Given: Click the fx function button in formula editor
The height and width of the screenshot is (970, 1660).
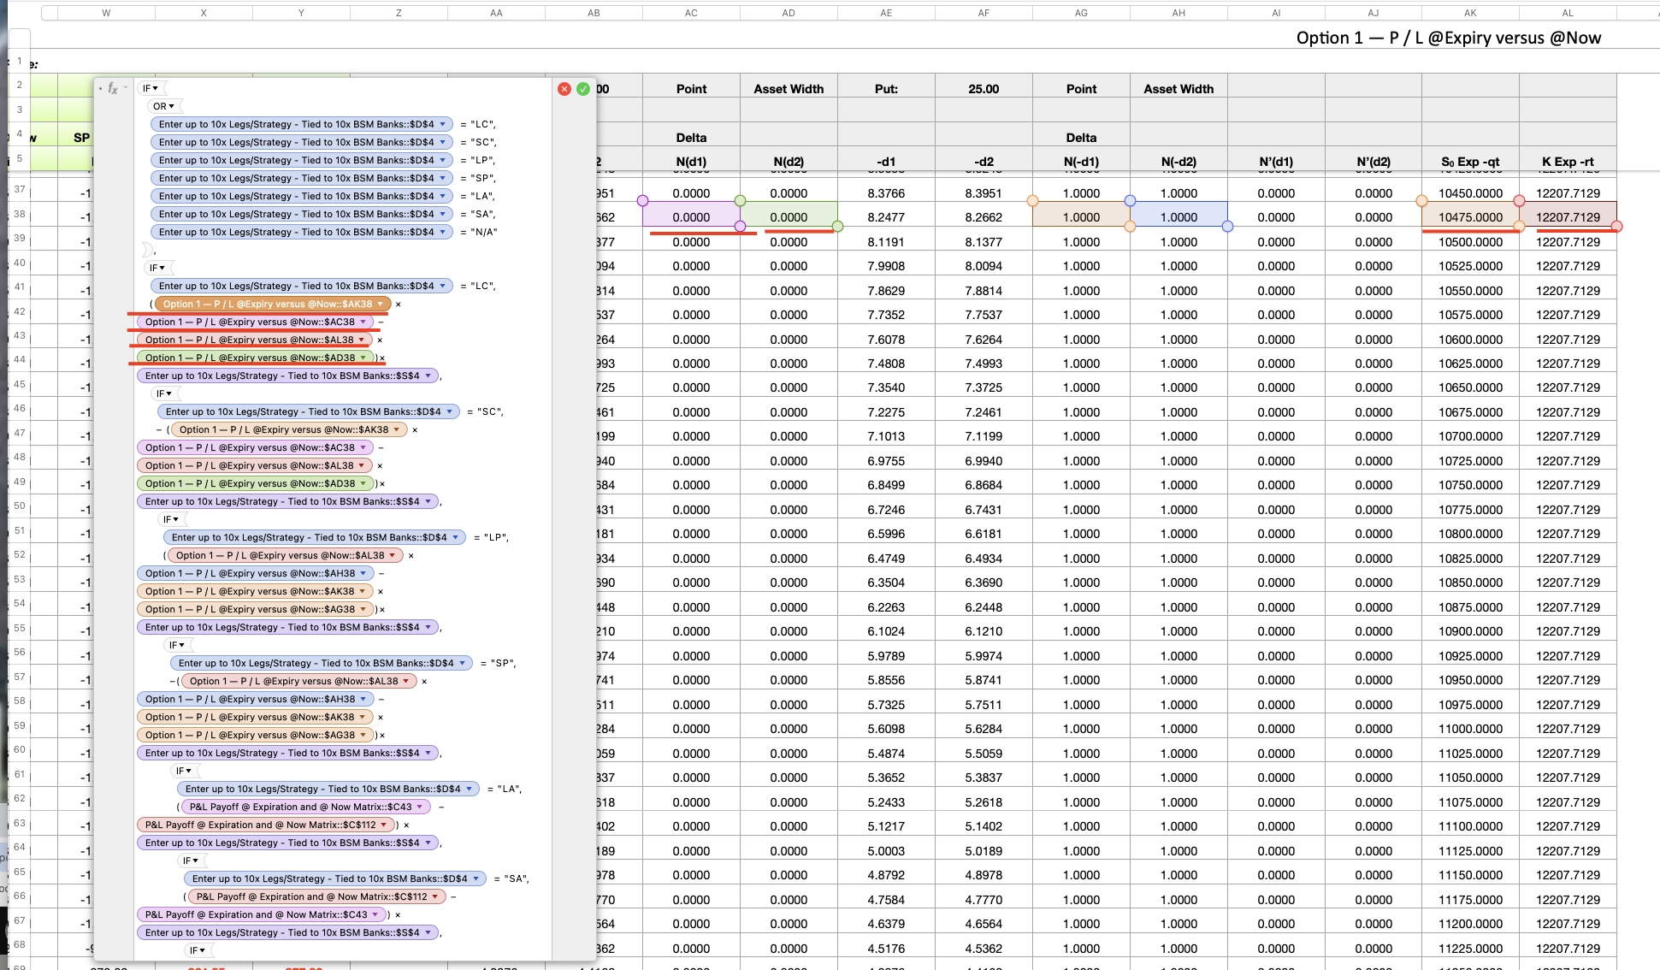Looking at the screenshot, I should pyautogui.click(x=113, y=89).
